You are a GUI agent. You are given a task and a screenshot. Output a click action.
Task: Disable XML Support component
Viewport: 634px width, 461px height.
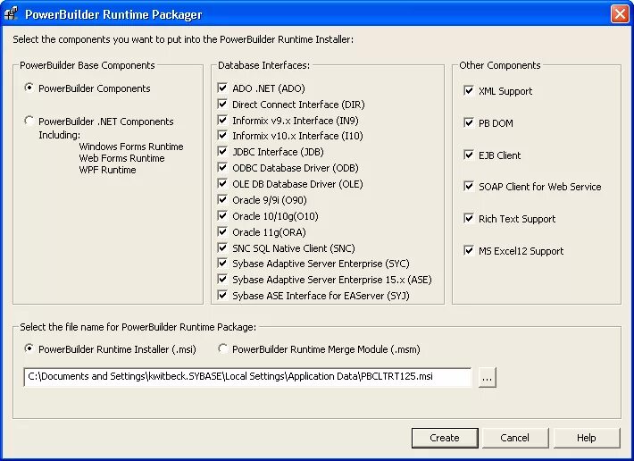(469, 91)
